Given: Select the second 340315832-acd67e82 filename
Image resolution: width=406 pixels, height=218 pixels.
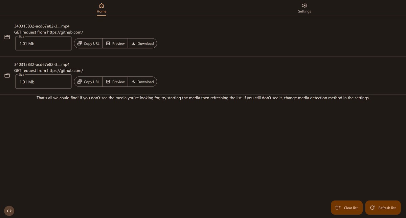Looking at the screenshot, I should (42, 64).
